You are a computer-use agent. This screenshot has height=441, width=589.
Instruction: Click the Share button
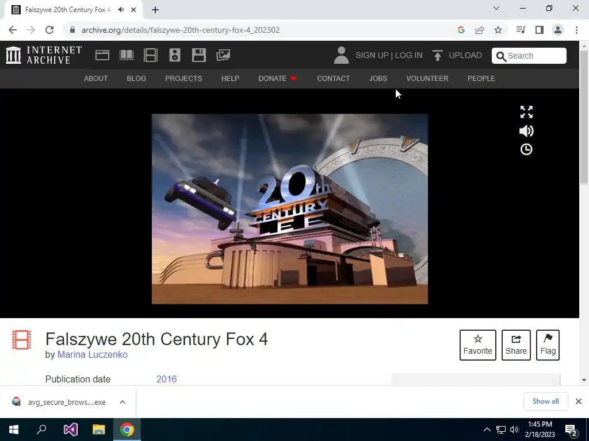coord(516,345)
